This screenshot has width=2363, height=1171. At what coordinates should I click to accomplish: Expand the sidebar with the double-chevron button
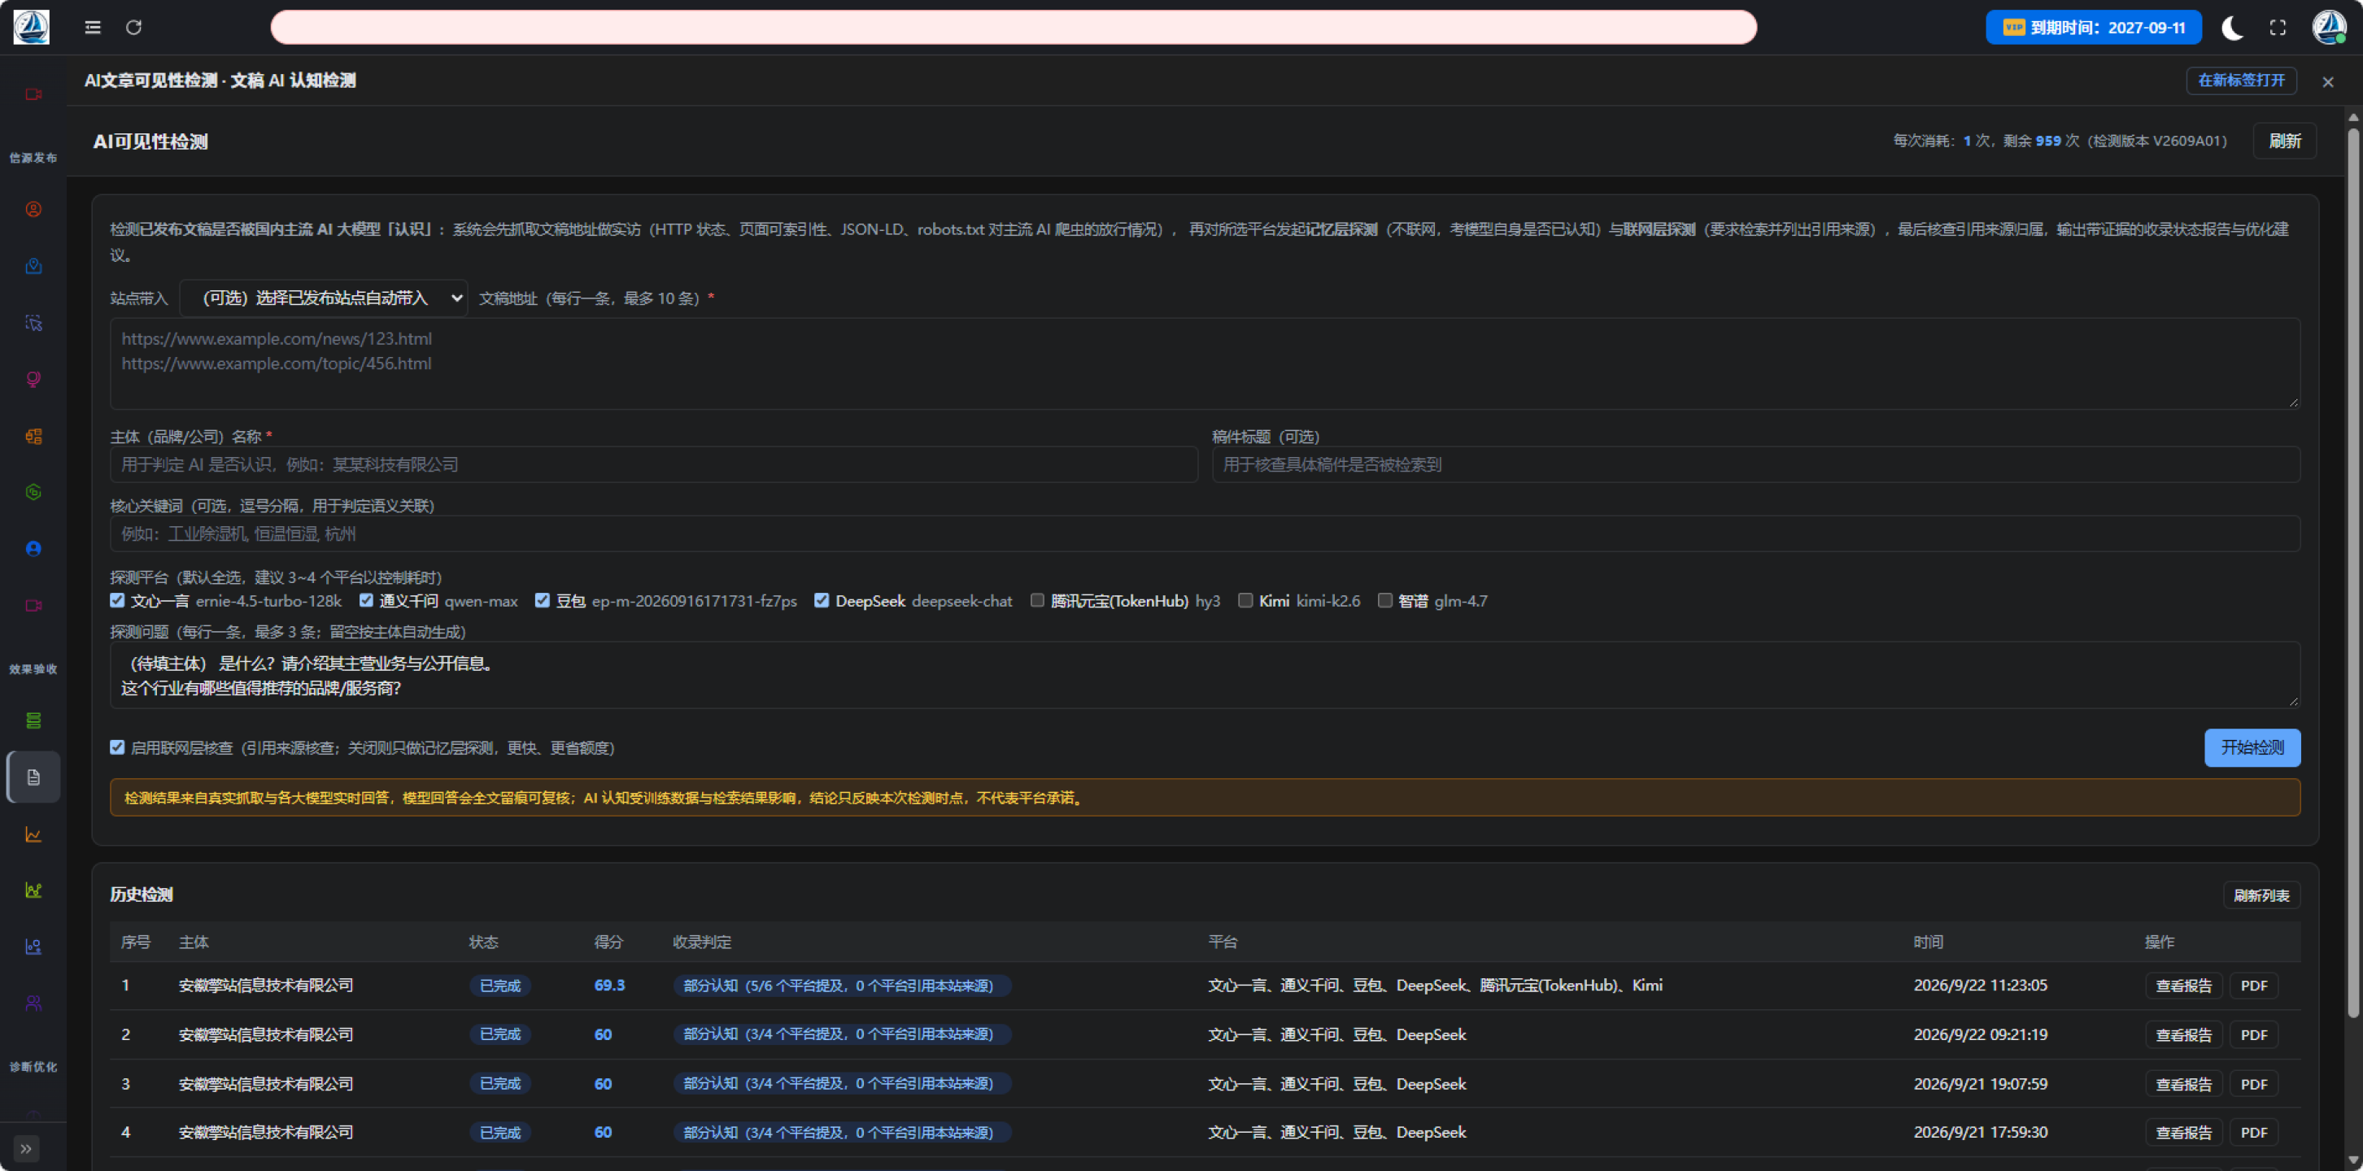tap(26, 1148)
